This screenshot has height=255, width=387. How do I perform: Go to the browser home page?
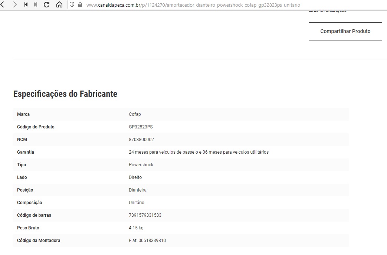59,5
